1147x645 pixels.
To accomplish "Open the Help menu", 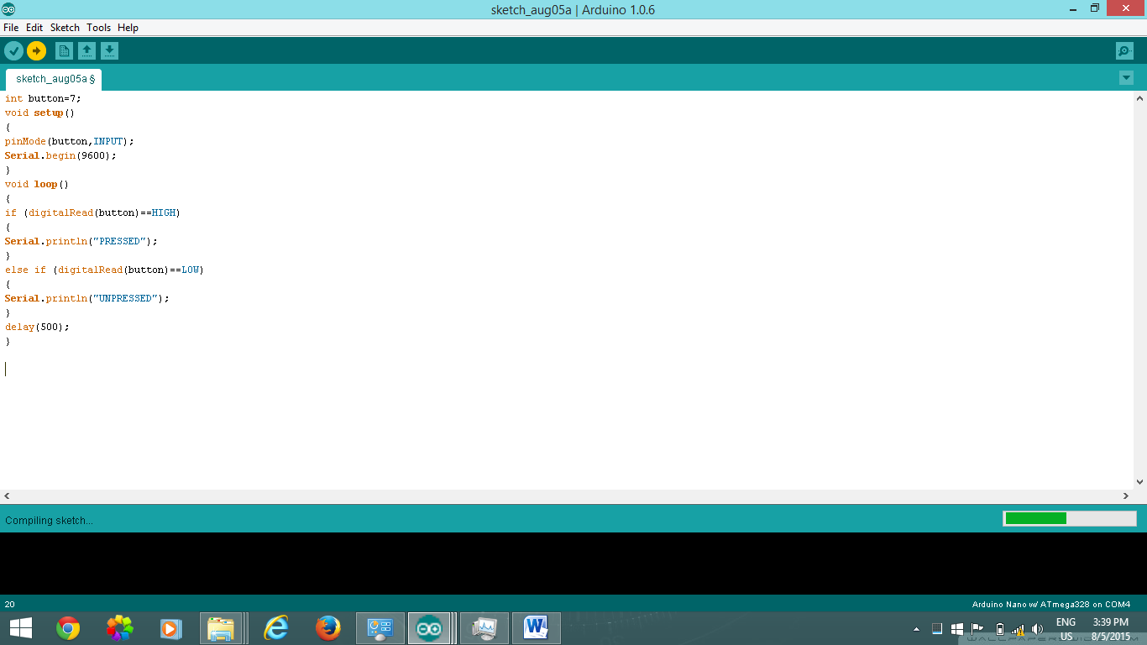I will click(x=128, y=28).
